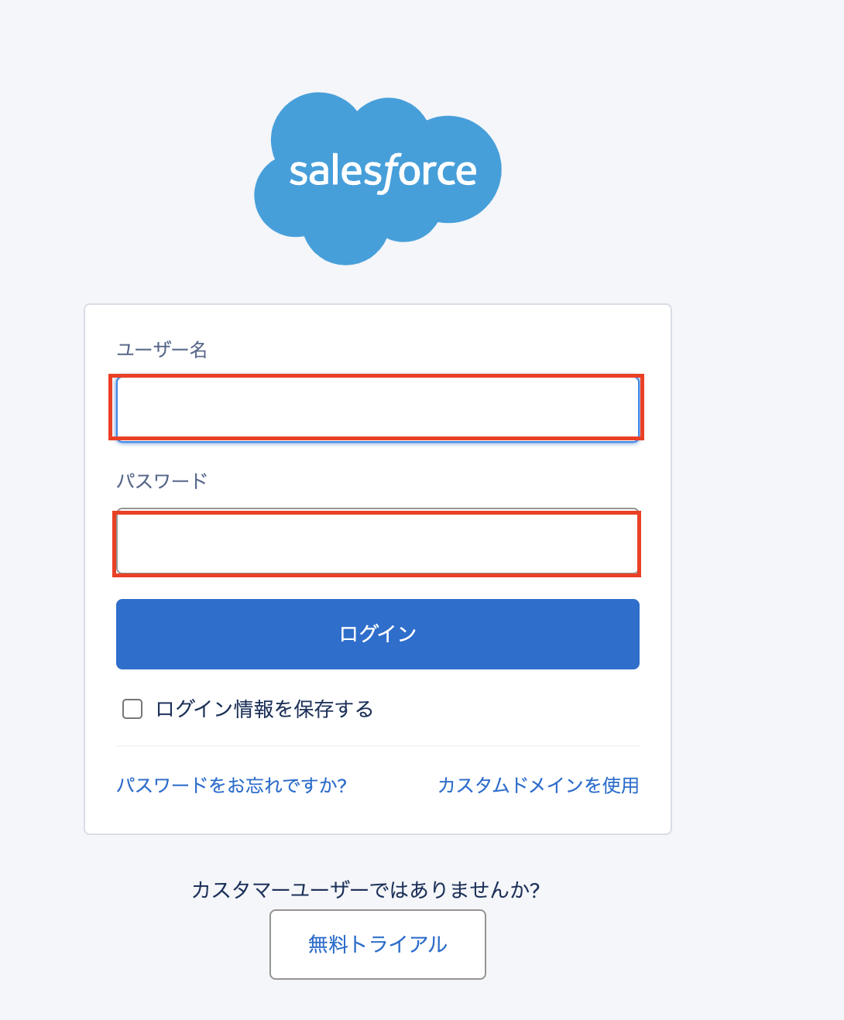Choose the use custom domain link
Image resolution: width=844 pixels, height=1020 pixels.
[538, 786]
